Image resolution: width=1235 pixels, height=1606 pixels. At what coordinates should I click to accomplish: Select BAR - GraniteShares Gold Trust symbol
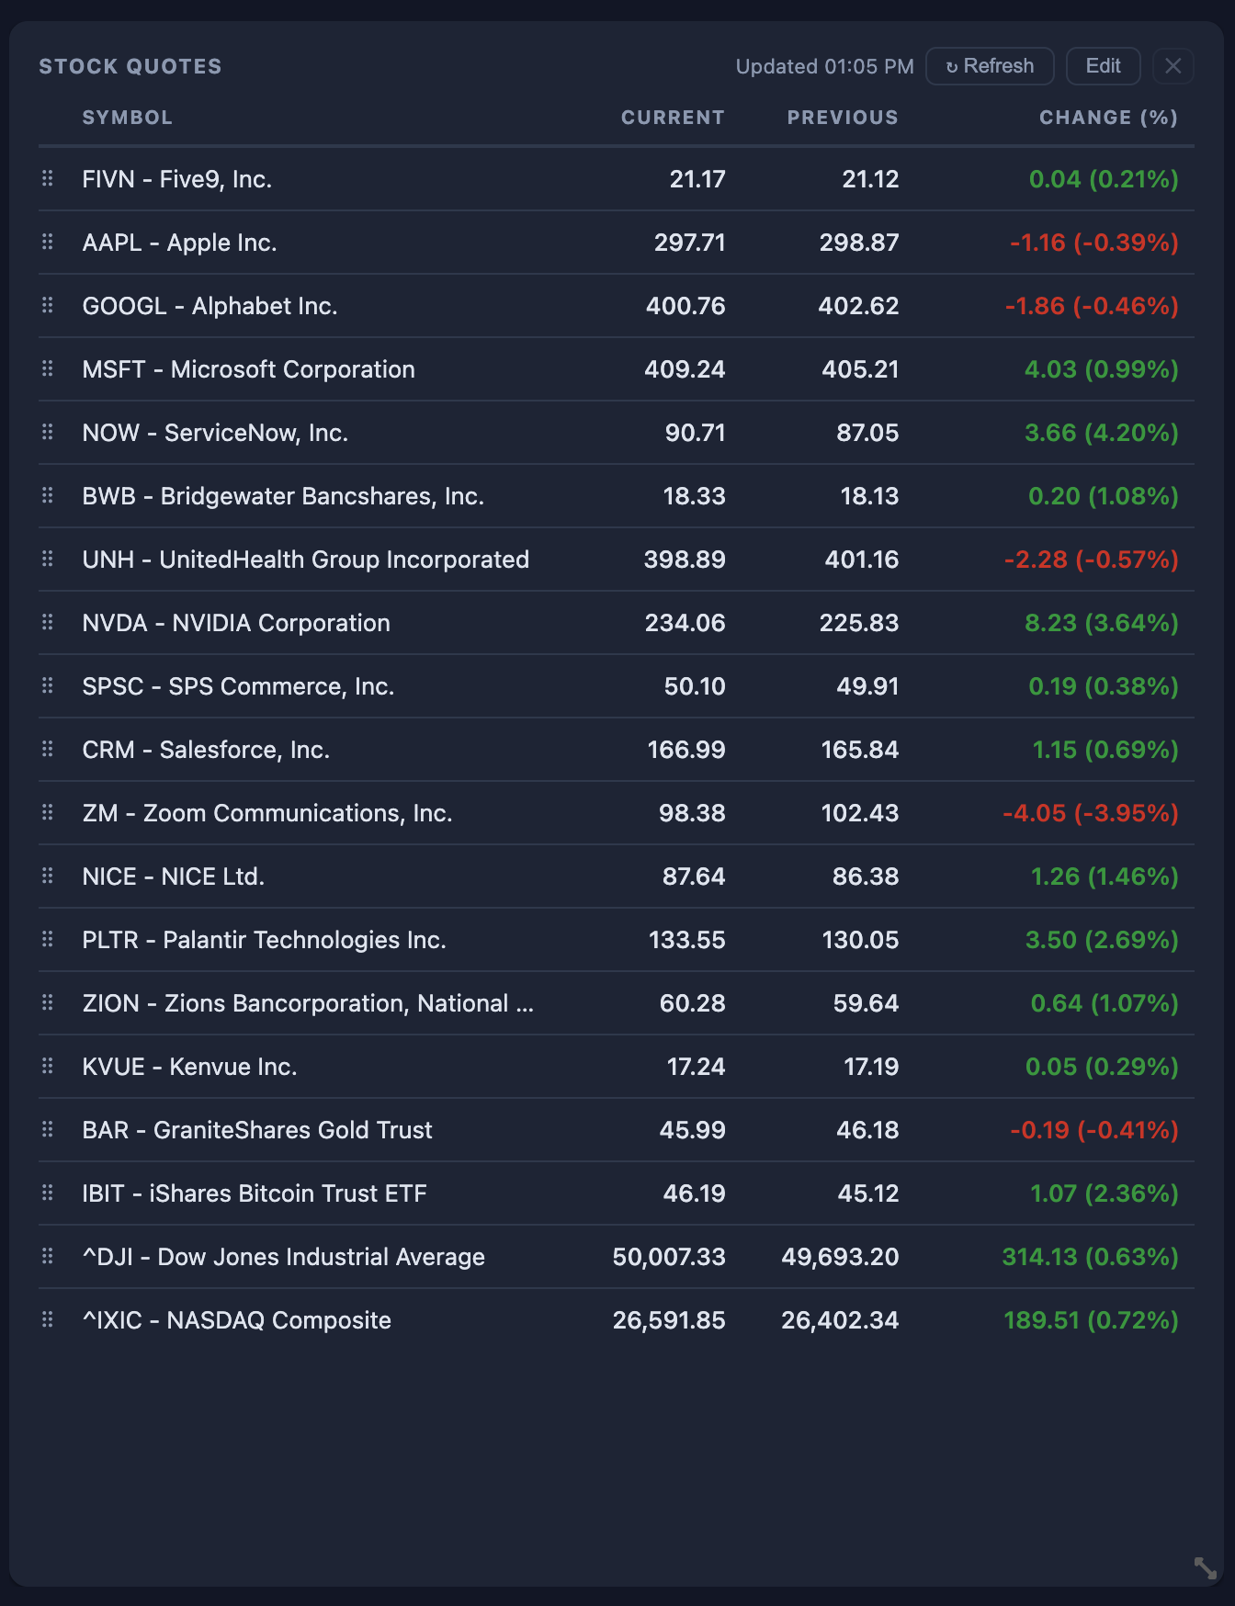[257, 1130]
